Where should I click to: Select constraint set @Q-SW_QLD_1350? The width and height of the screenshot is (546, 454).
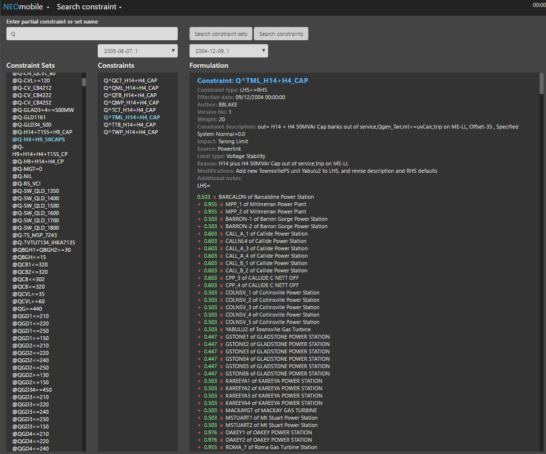click(x=35, y=191)
